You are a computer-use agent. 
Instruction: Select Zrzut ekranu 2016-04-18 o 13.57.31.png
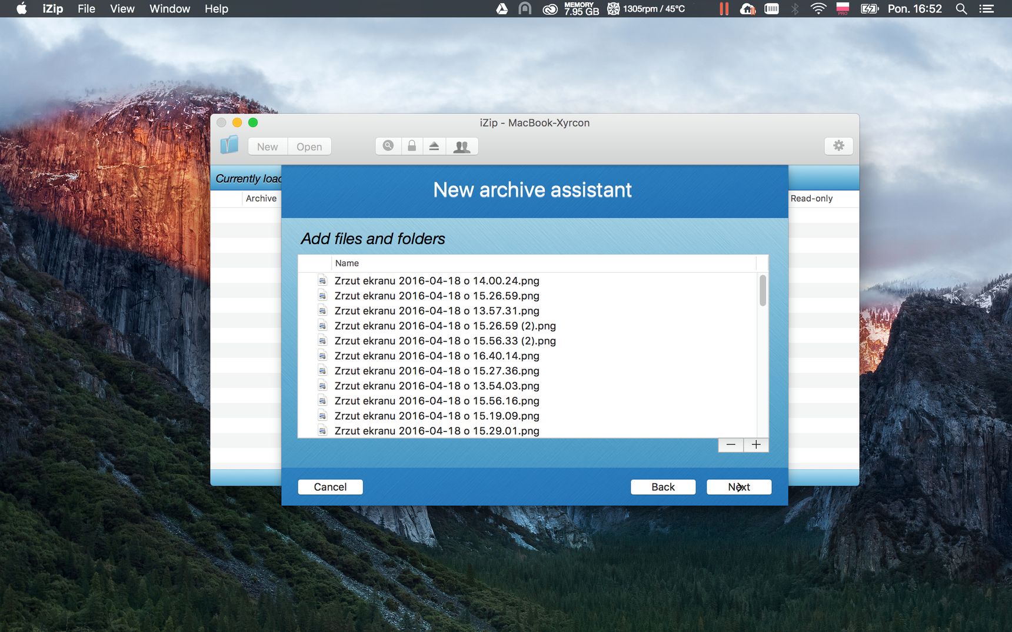(x=437, y=311)
